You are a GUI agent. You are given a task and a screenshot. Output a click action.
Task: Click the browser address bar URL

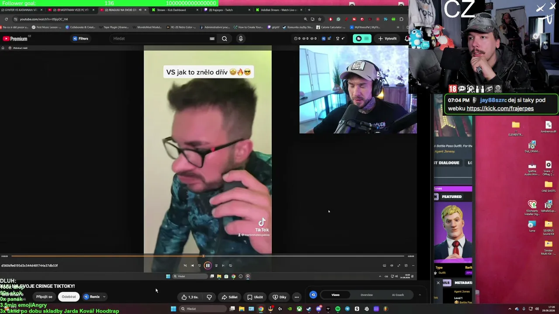pyautogui.click(x=44, y=19)
